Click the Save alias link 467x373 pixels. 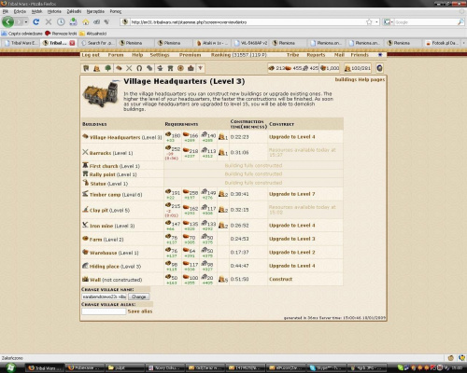(x=140, y=311)
